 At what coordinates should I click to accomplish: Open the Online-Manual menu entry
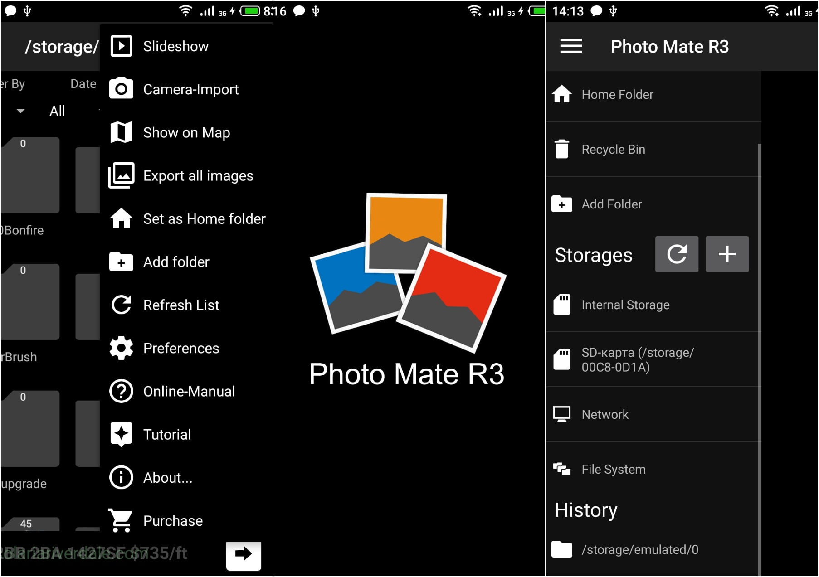coord(186,391)
